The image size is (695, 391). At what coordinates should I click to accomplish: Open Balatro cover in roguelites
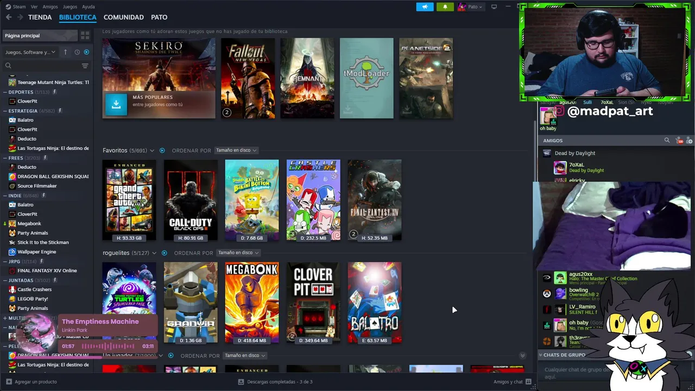pyautogui.click(x=375, y=302)
